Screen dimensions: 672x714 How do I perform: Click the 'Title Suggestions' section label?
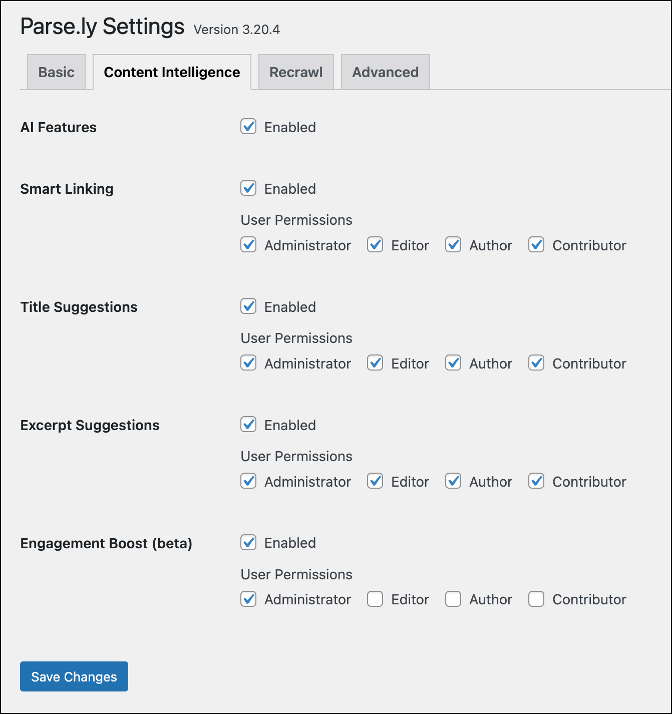79,307
